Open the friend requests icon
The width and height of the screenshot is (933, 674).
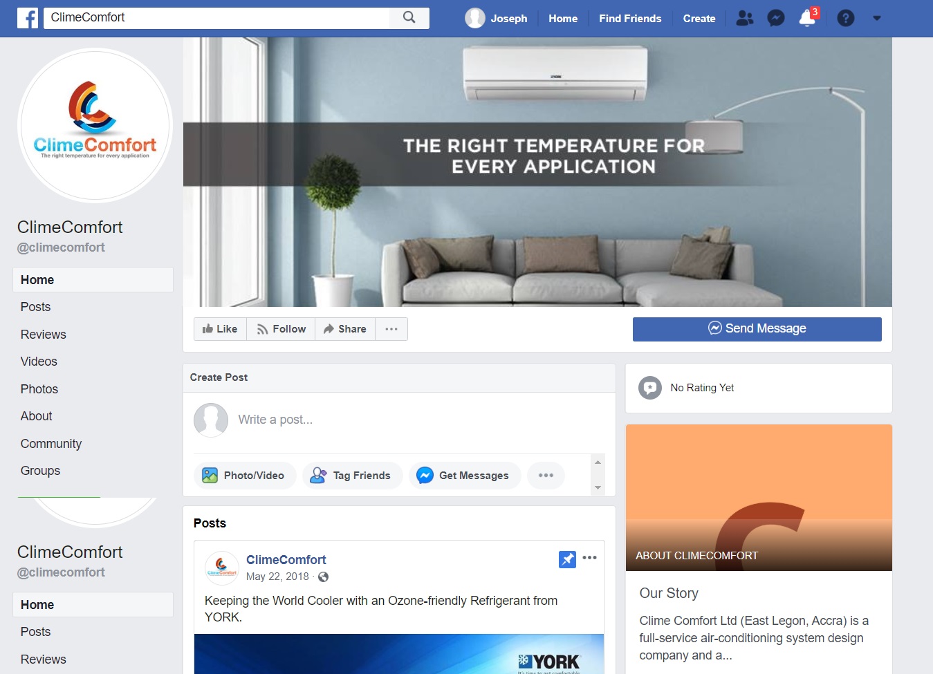coord(745,18)
